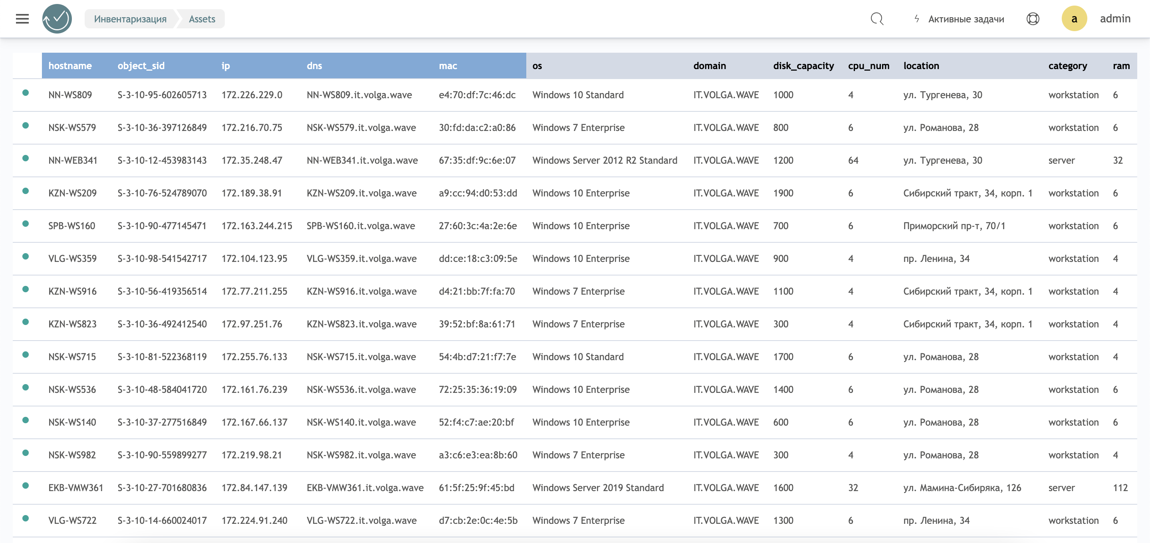Sort by ram column header

pyautogui.click(x=1121, y=65)
